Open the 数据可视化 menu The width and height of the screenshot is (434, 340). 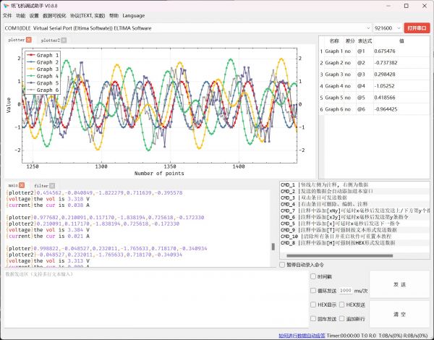[x=54, y=16]
